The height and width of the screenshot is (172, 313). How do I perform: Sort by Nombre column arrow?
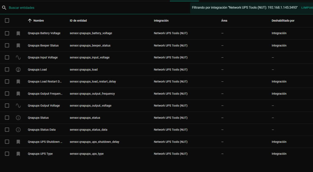(x=30, y=20)
